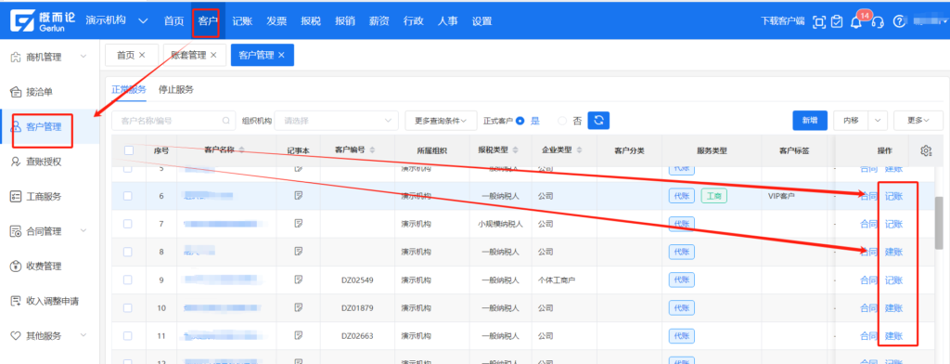Open notifications bell with badge 14
Viewport: 950px width, 364px height.
(x=856, y=22)
